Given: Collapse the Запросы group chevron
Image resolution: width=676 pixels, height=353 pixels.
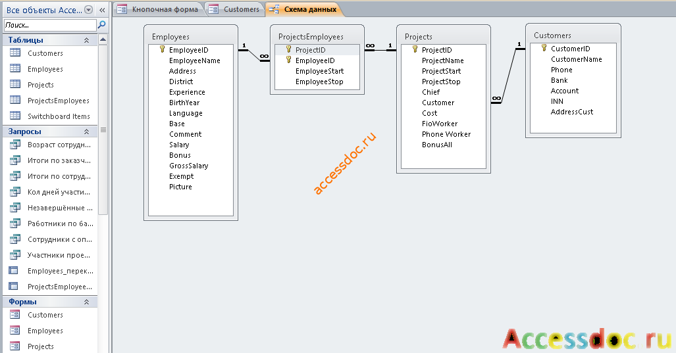Looking at the screenshot, I should coord(86,131).
